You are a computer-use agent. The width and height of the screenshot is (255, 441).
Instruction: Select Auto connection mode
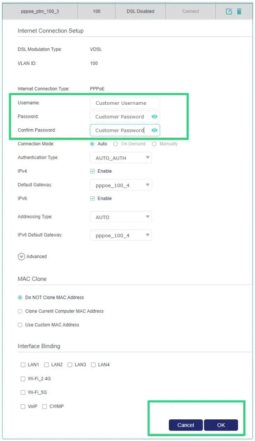(x=92, y=143)
